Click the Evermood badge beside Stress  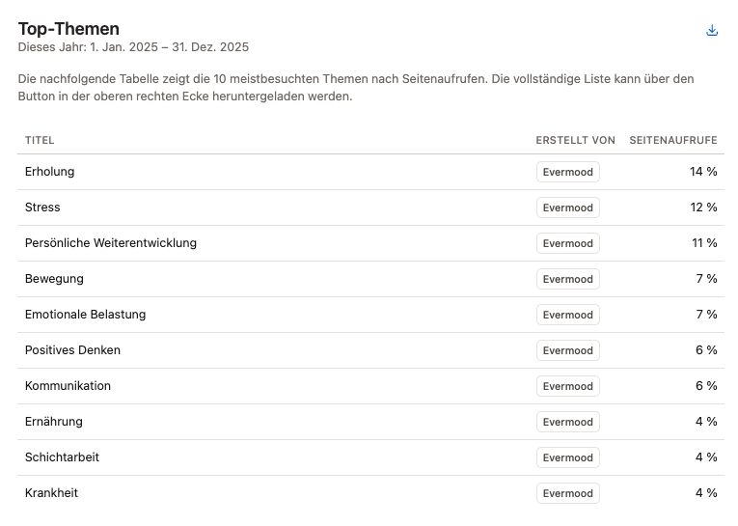click(568, 208)
